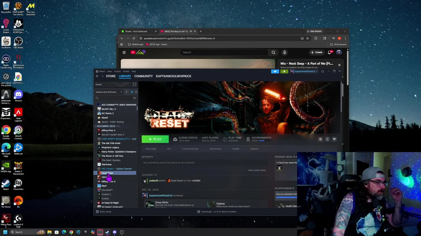This screenshot has width=421, height=236.
Task: Toggle the sort by recent activity clock icon
Action: tap(132, 92)
